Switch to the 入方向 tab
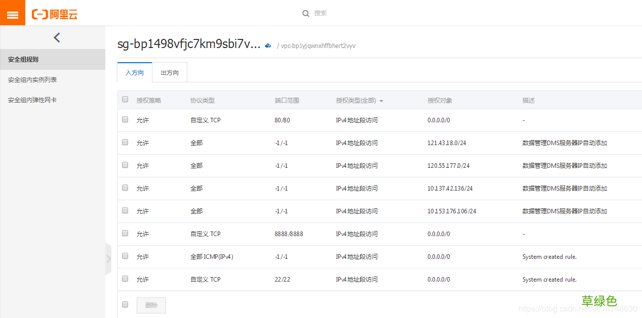642x318 pixels. (x=134, y=72)
